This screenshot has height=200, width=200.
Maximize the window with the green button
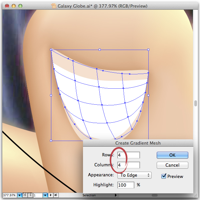[x=20, y=6]
